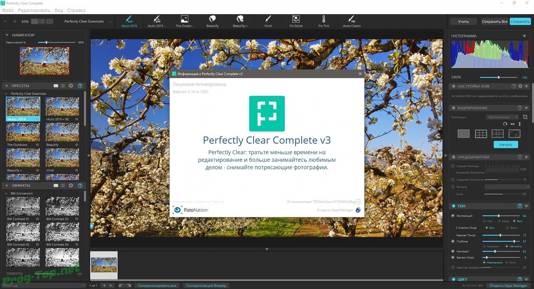Select the dense grid crop overlay
This screenshot has height=289, width=534.
click(x=464, y=134)
